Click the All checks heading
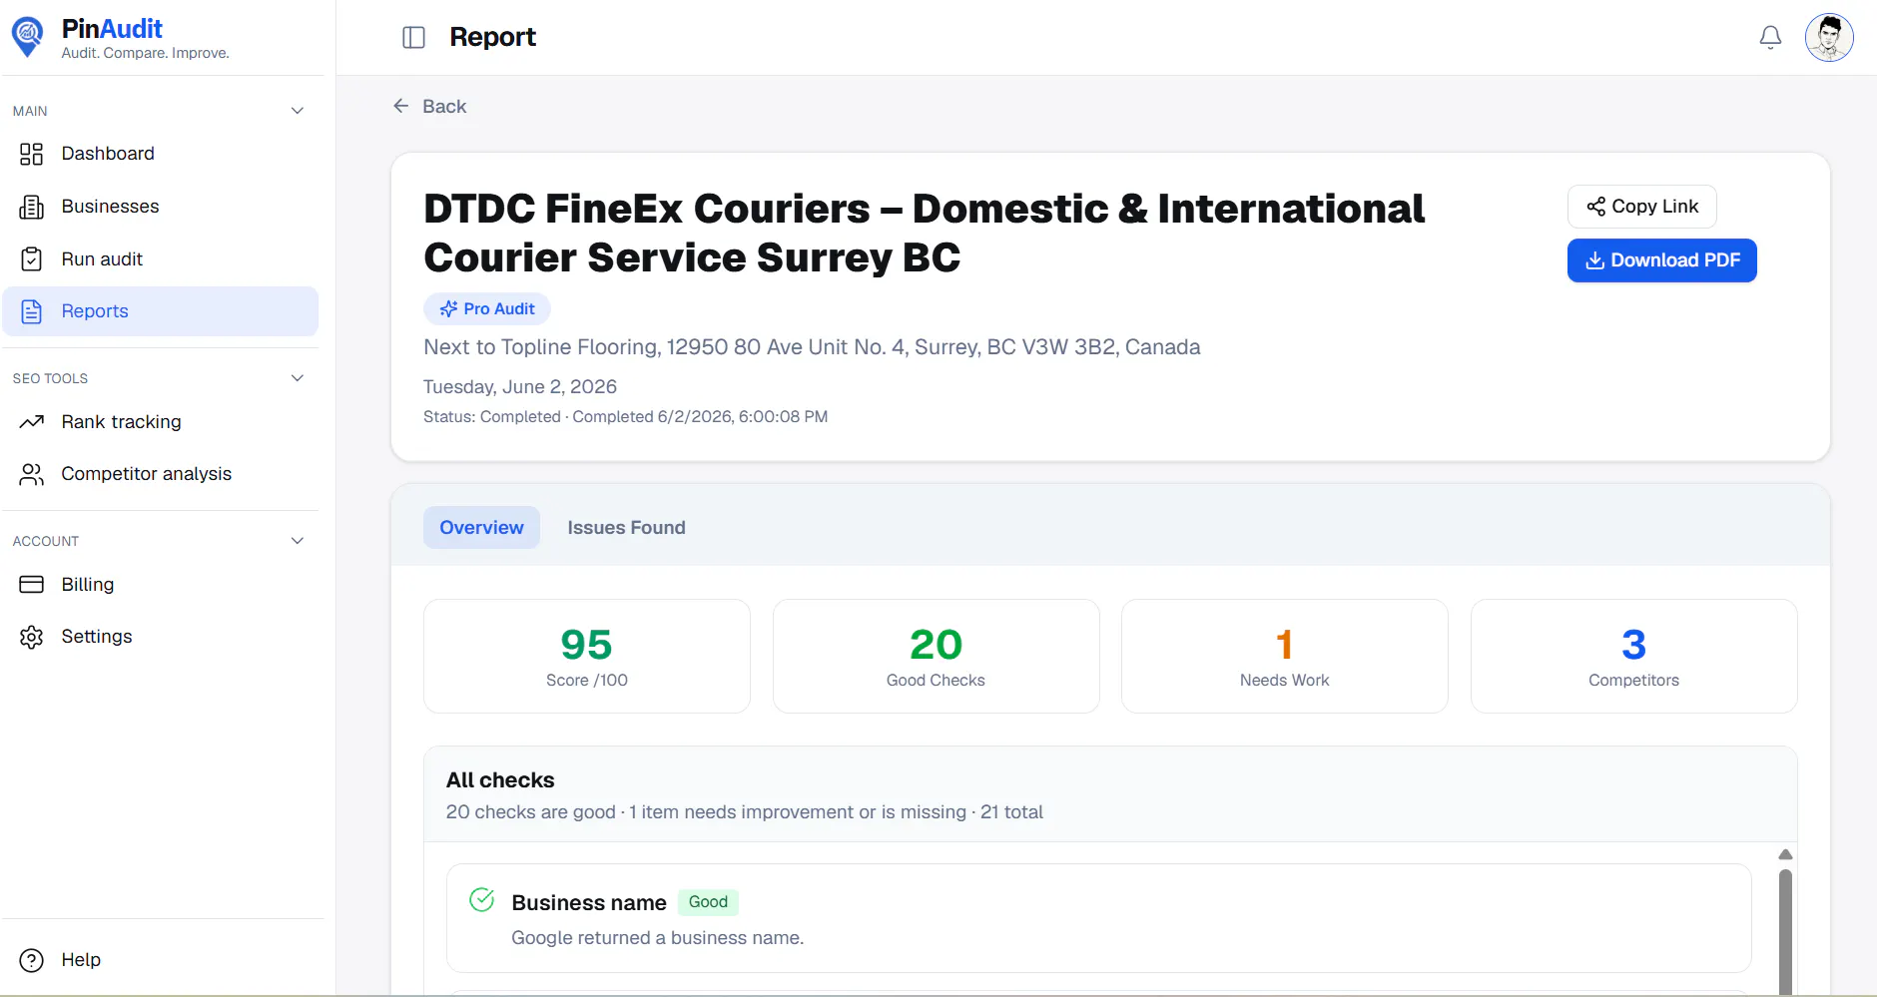The image size is (1877, 997). (500, 780)
